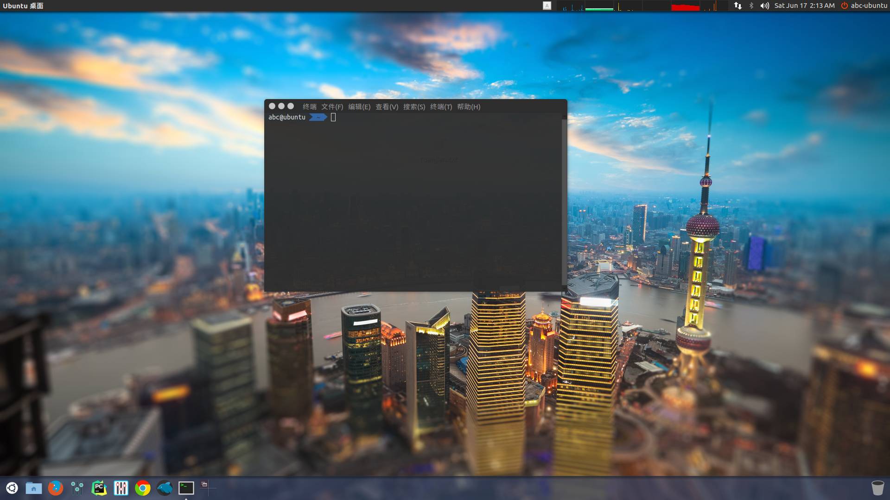Open the abc-ubuntu user session menu
The height and width of the screenshot is (500, 890).
[x=869, y=6]
